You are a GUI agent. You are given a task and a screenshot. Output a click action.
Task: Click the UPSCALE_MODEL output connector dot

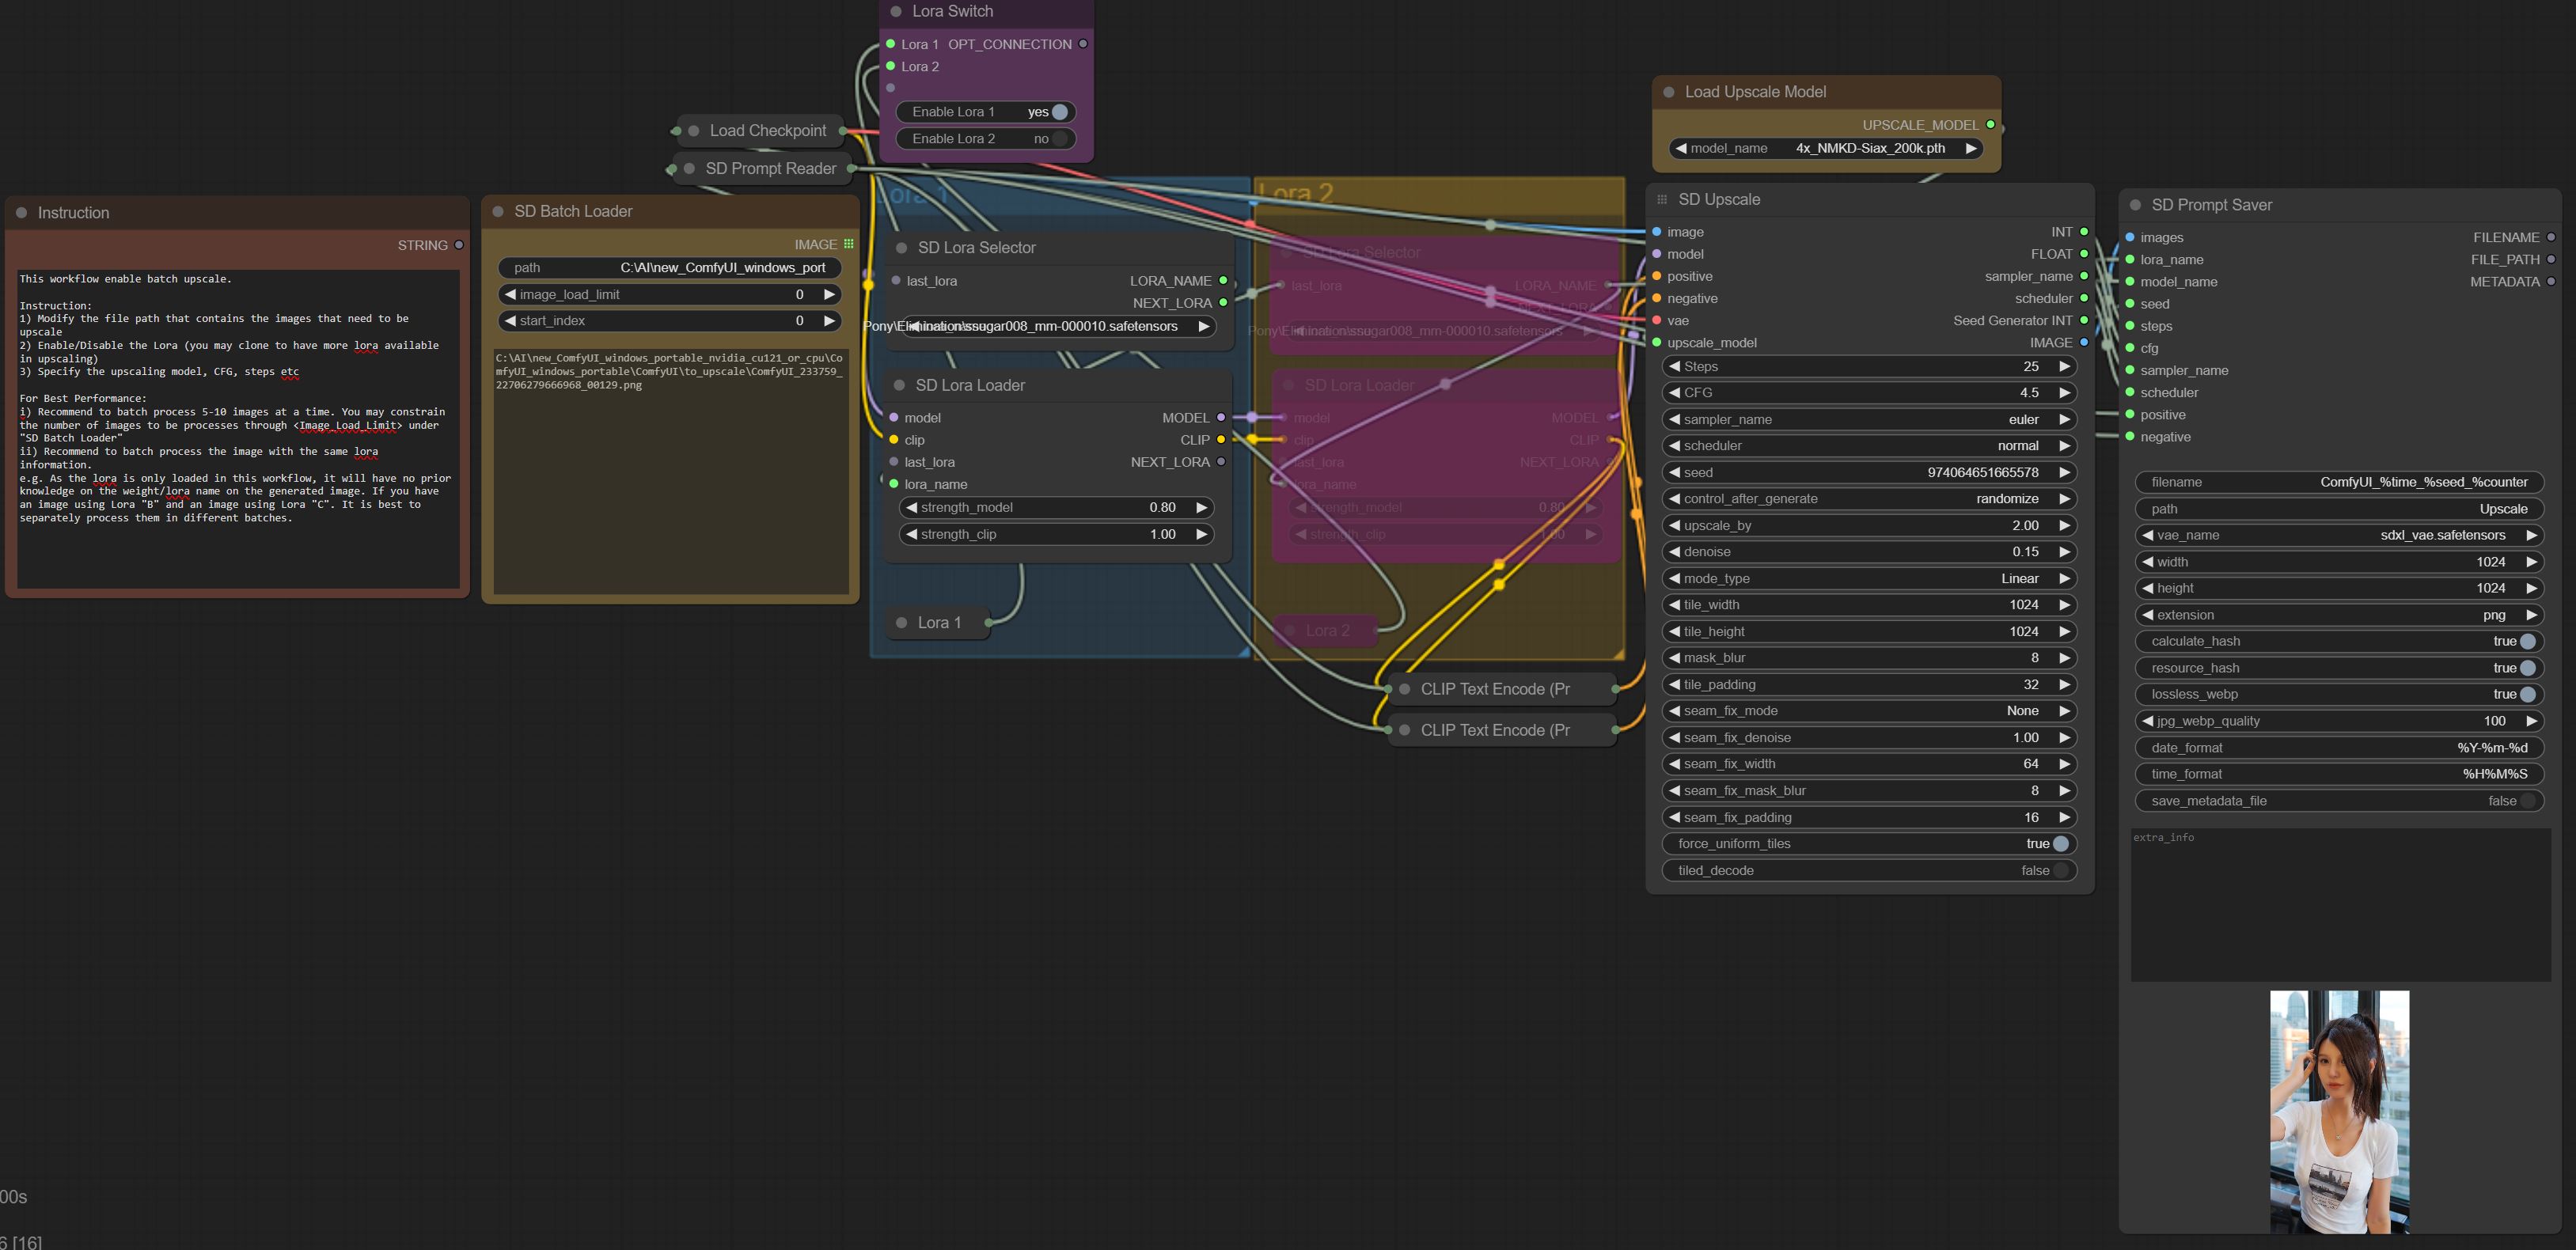coord(1990,125)
